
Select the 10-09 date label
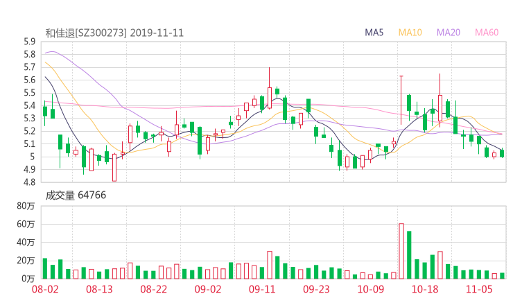[370, 289]
